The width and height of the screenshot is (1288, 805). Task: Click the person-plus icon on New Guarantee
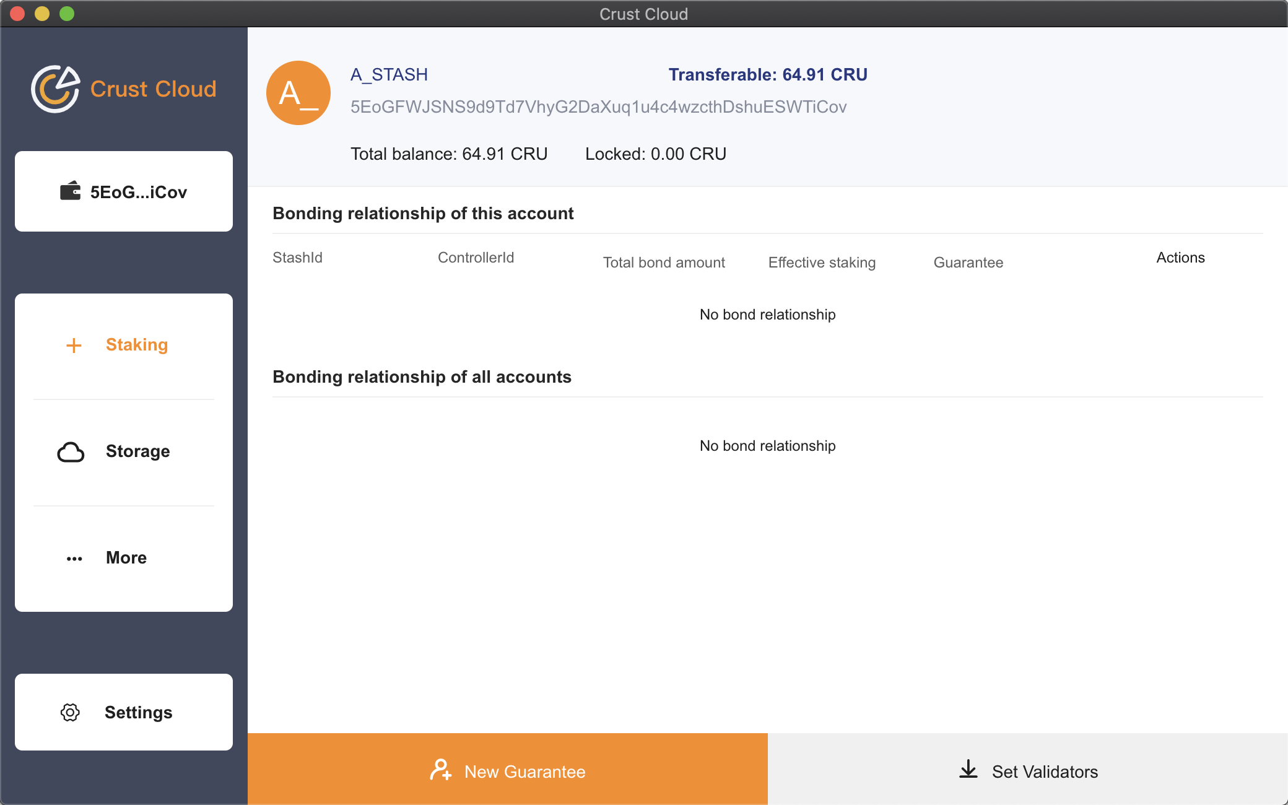tap(440, 770)
